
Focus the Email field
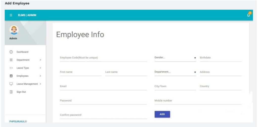coord(103,87)
